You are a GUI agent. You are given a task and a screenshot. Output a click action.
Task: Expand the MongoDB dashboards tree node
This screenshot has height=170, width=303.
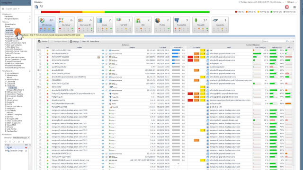5,102
